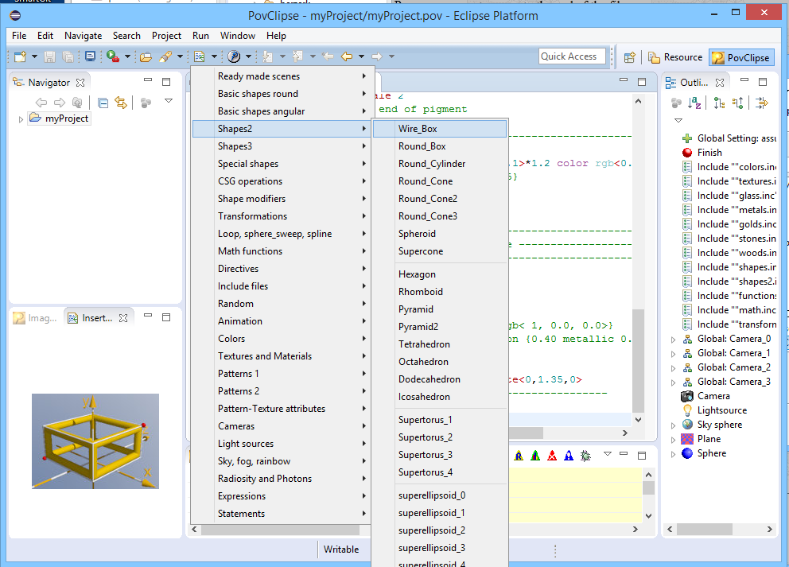Screen dimensions: 789x567
Task: Click the New file wizard toolbar icon
Action: coord(20,56)
